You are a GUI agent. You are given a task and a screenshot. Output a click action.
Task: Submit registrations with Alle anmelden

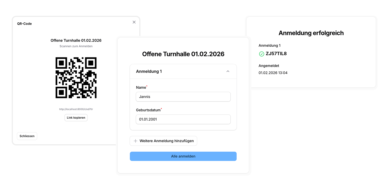183,156
